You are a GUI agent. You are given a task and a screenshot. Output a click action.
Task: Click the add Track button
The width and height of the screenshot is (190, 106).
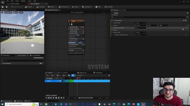tap(49, 78)
